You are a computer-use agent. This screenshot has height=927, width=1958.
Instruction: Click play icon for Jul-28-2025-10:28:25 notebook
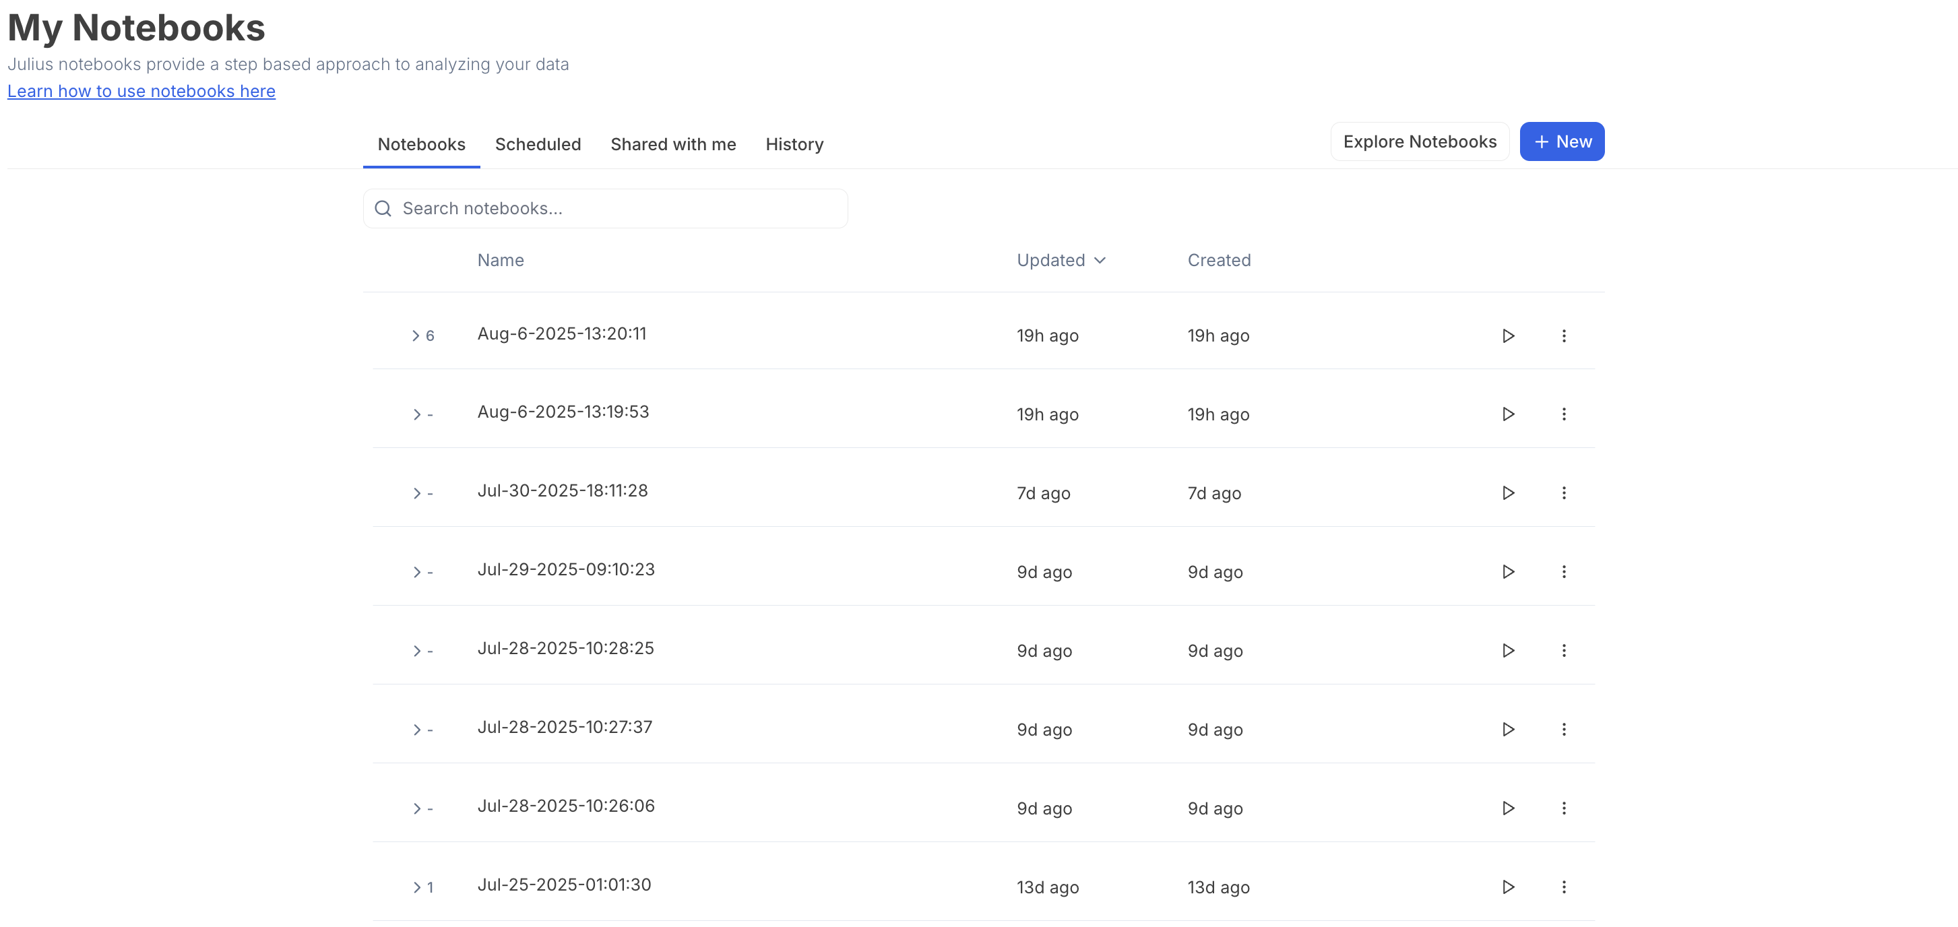click(x=1508, y=650)
